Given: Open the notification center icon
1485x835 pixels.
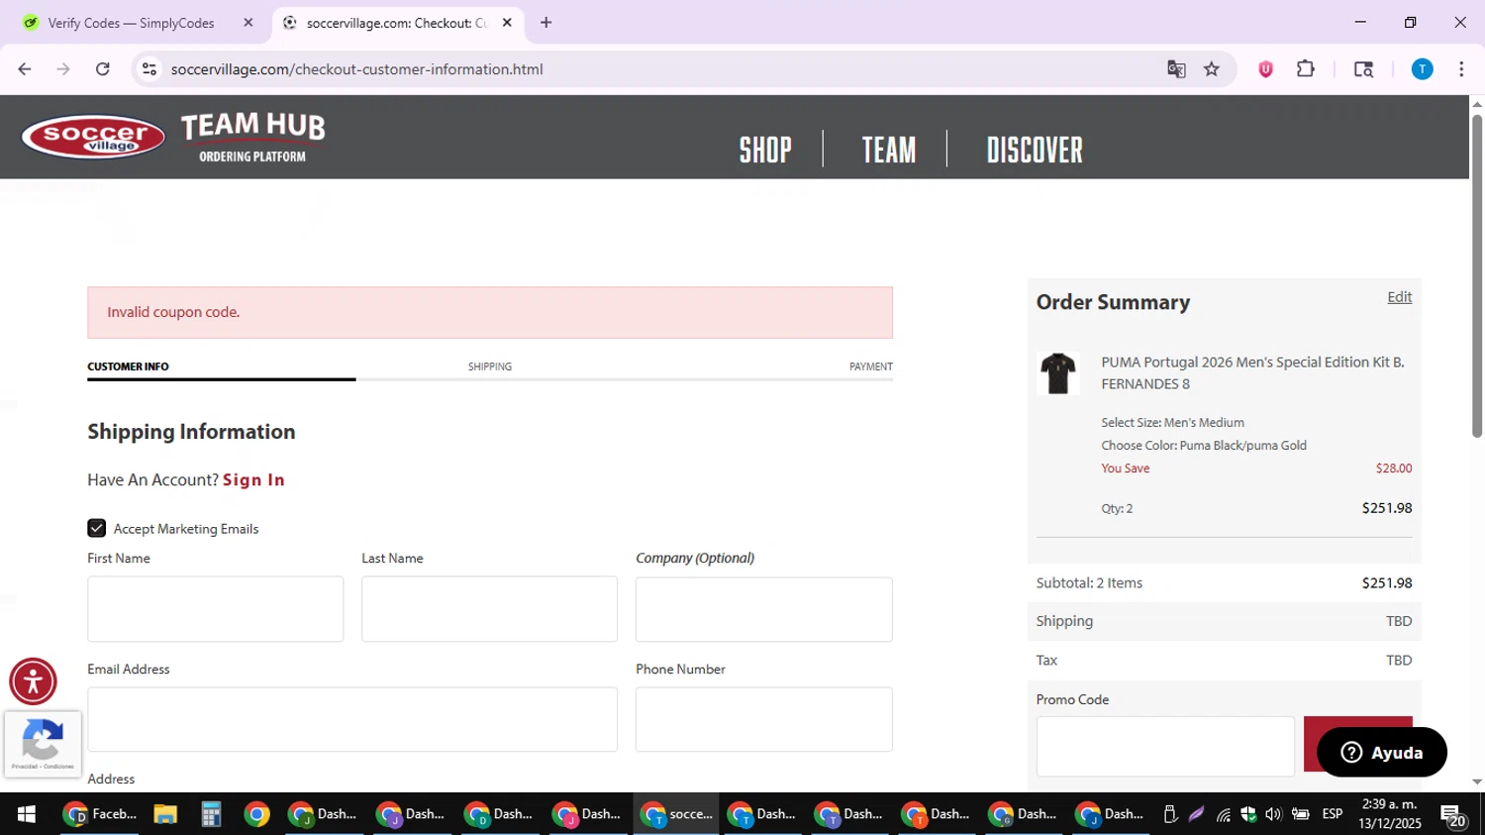Looking at the screenshot, I should [1453, 816].
